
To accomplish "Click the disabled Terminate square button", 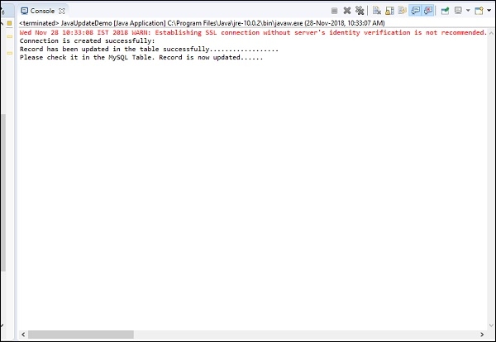I will click(x=335, y=11).
